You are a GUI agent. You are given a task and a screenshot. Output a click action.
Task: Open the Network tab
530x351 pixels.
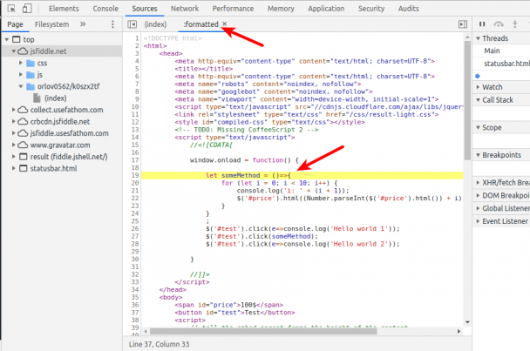pos(185,9)
